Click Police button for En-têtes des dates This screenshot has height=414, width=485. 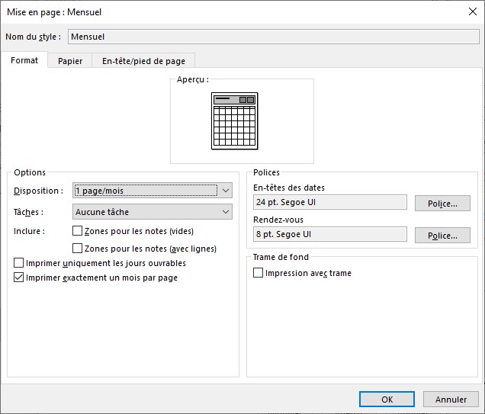442,204
